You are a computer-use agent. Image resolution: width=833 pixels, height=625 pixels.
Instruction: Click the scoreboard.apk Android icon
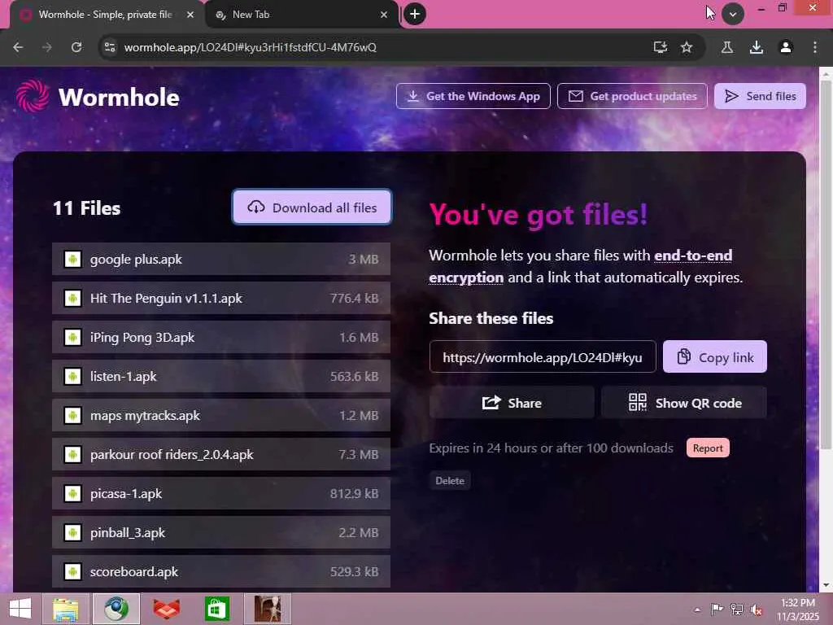[72, 572]
